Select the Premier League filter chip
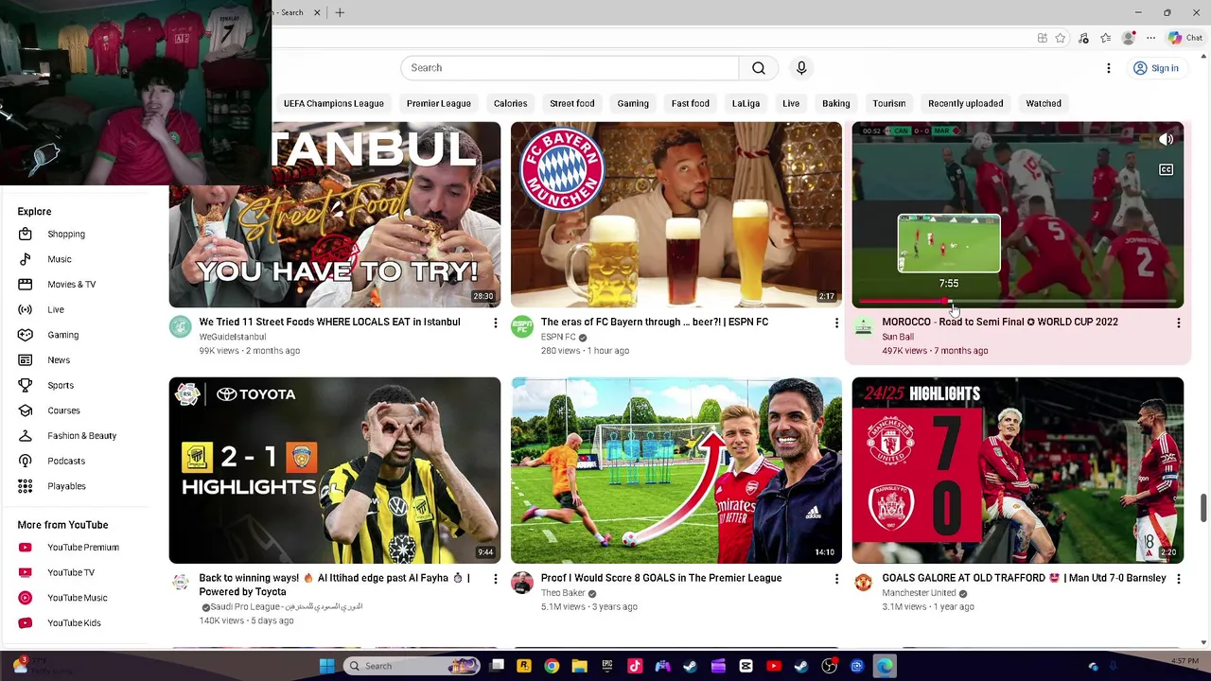The image size is (1211, 681). pos(438,103)
